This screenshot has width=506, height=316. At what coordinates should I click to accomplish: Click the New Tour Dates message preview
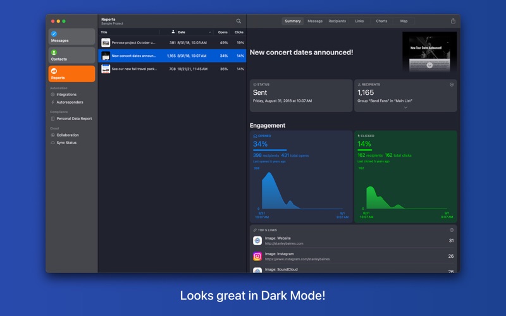tap(429, 52)
